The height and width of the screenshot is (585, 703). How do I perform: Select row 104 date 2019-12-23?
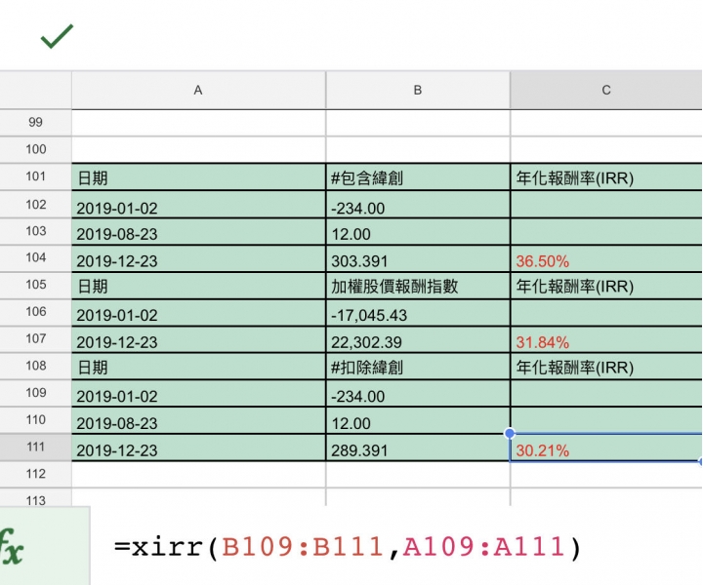pyautogui.click(x=198, y=258)
